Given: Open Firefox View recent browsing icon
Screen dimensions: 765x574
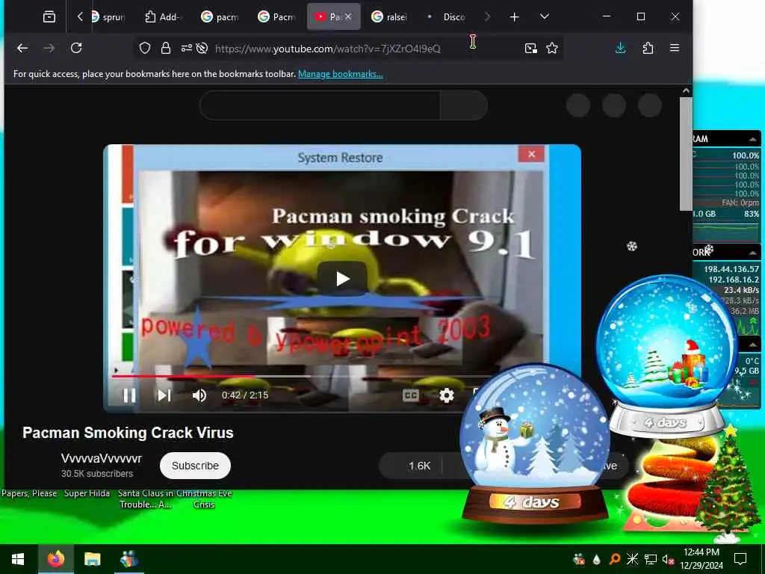Looking at the screenshot, I should (x=49, y=16).
